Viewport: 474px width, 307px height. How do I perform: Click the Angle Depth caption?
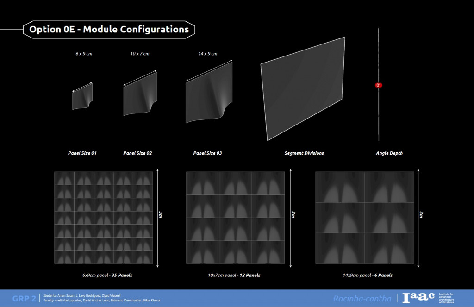[389, 153]
